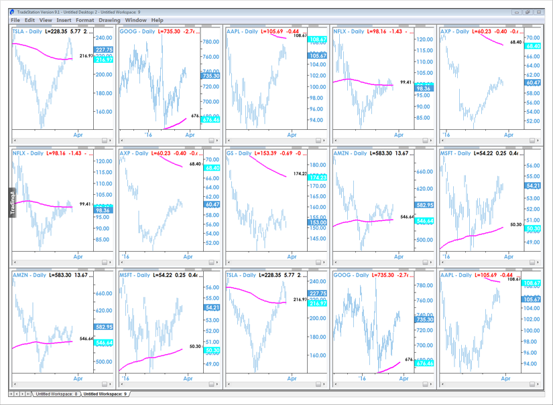Open the File menu

[15, 20]
